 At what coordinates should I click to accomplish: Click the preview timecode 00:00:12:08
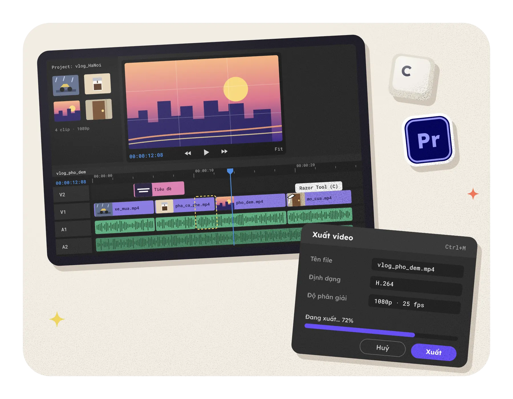(x=146, y=156)
